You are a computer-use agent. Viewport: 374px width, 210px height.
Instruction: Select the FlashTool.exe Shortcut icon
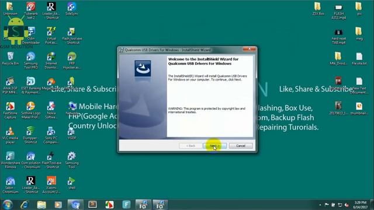pos(51,160)
